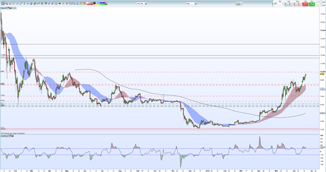Click the red Sell button
The width and height of the screenshot is (326, 172).
click(305, 4)
